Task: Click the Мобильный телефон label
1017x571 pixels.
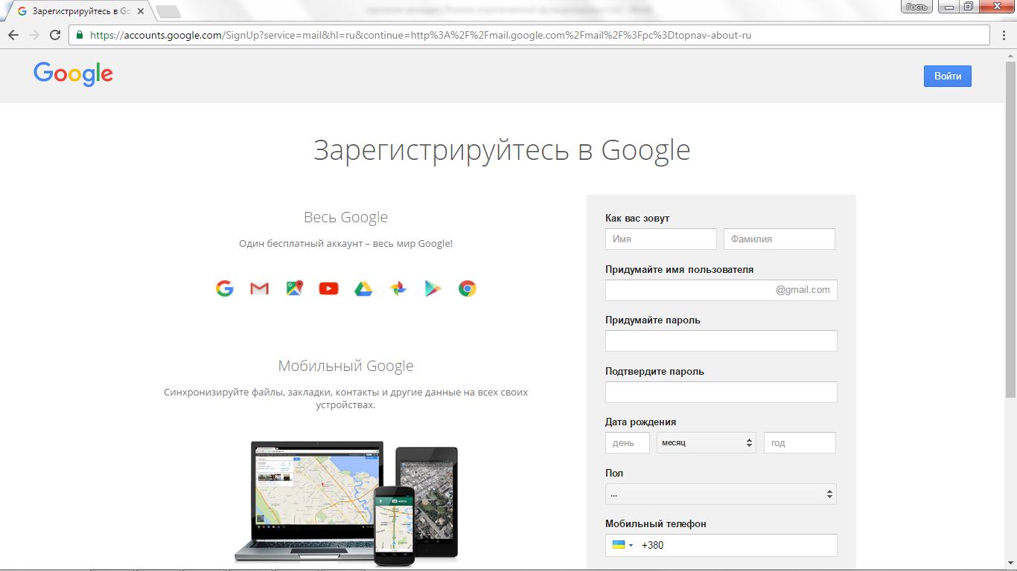Action: [x=656, y=524]
